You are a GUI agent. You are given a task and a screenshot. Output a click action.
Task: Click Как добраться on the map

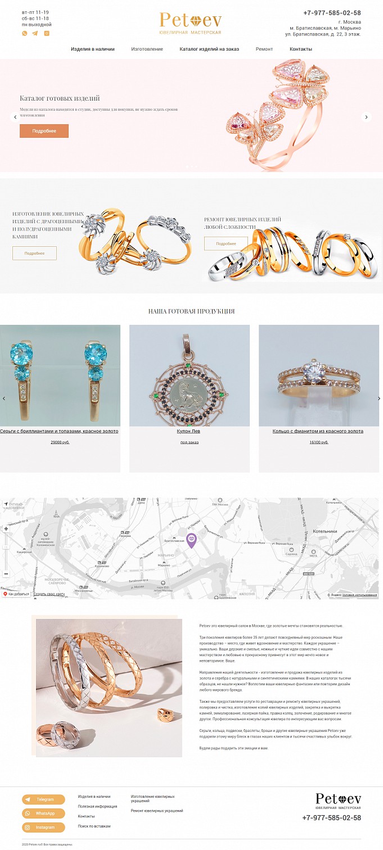coord(16,594)
